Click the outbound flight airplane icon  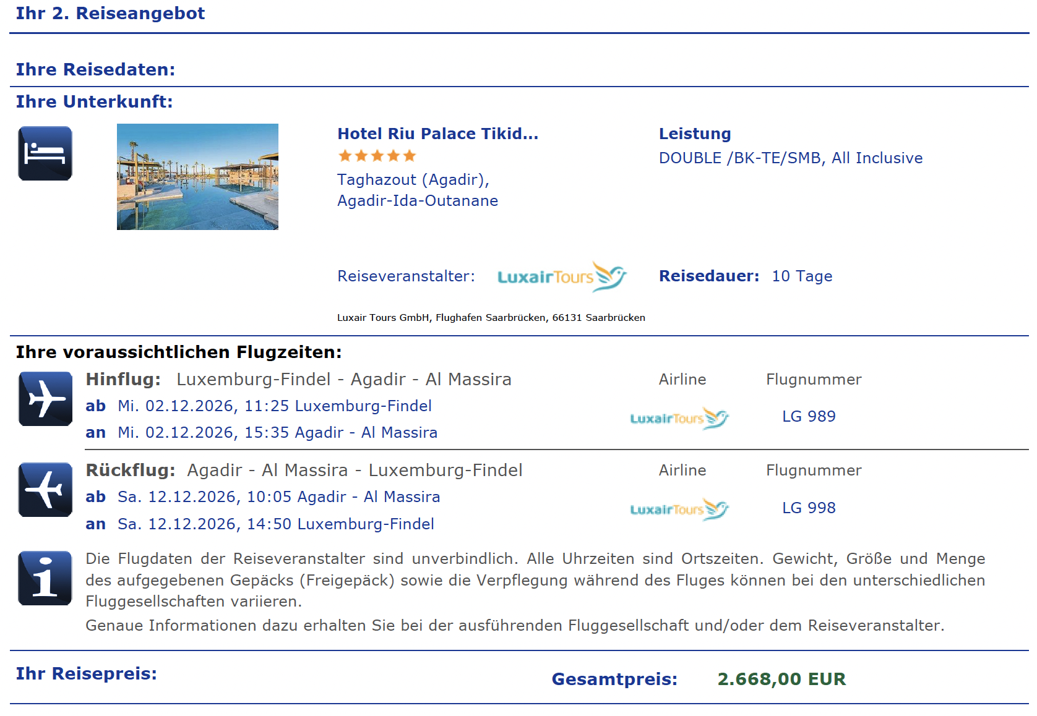coord(45,399)
